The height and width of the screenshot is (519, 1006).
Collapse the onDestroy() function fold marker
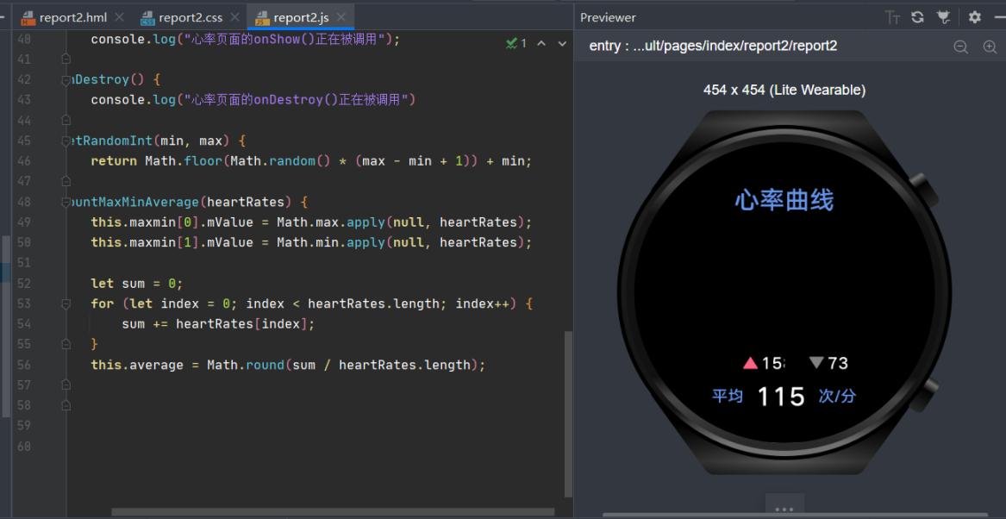coord(66,80)
